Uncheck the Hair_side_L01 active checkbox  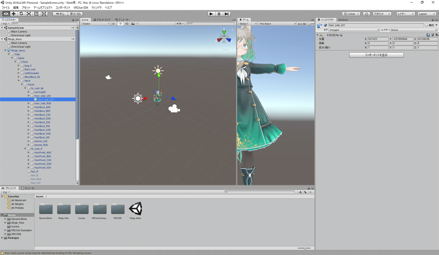click(x=325, y=25)
